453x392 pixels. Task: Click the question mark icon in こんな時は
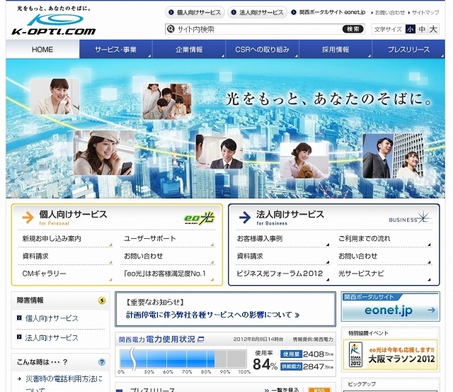click(x=102, y=362)
